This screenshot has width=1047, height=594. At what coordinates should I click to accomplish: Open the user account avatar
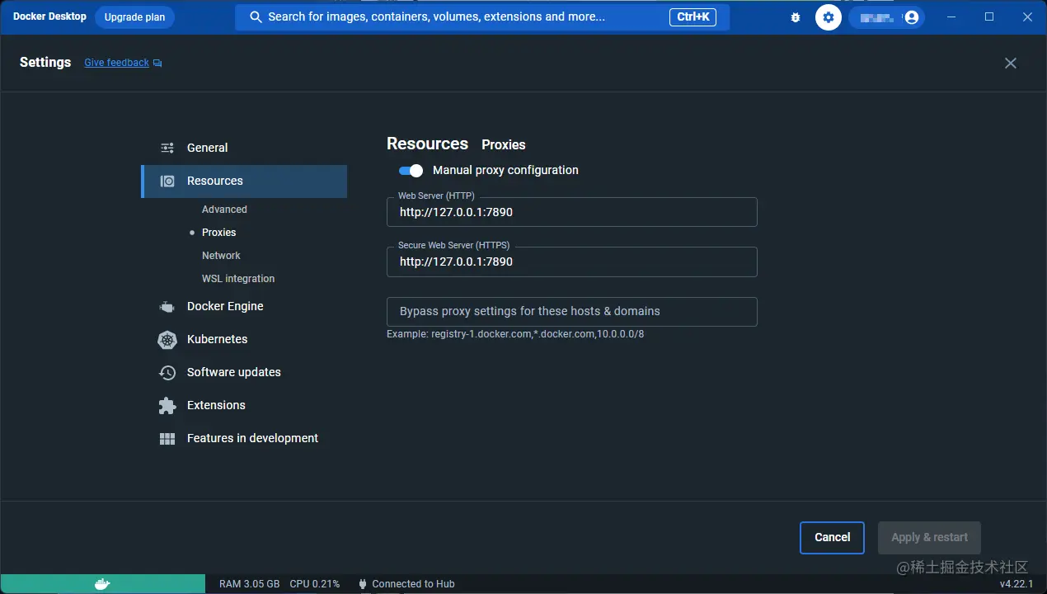coord(911,17)
